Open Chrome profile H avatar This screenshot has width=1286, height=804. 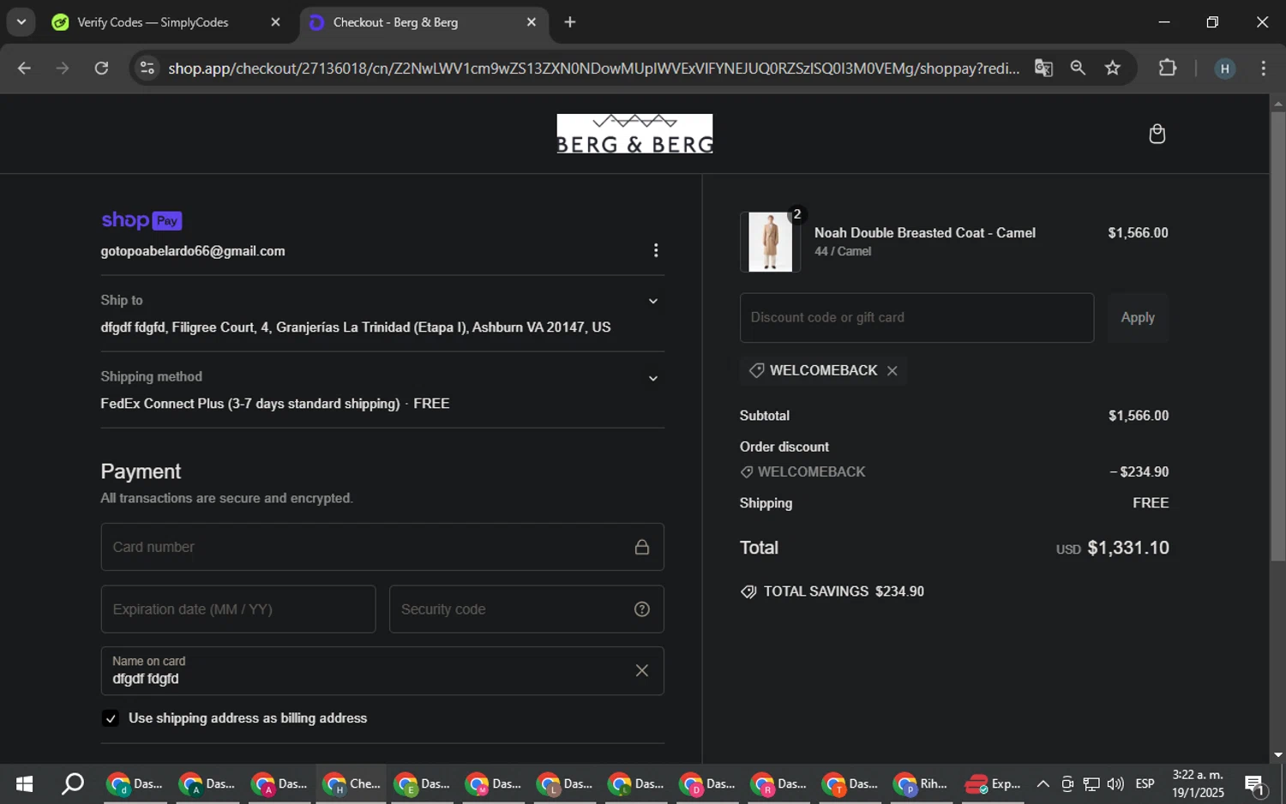[1225, 69]
